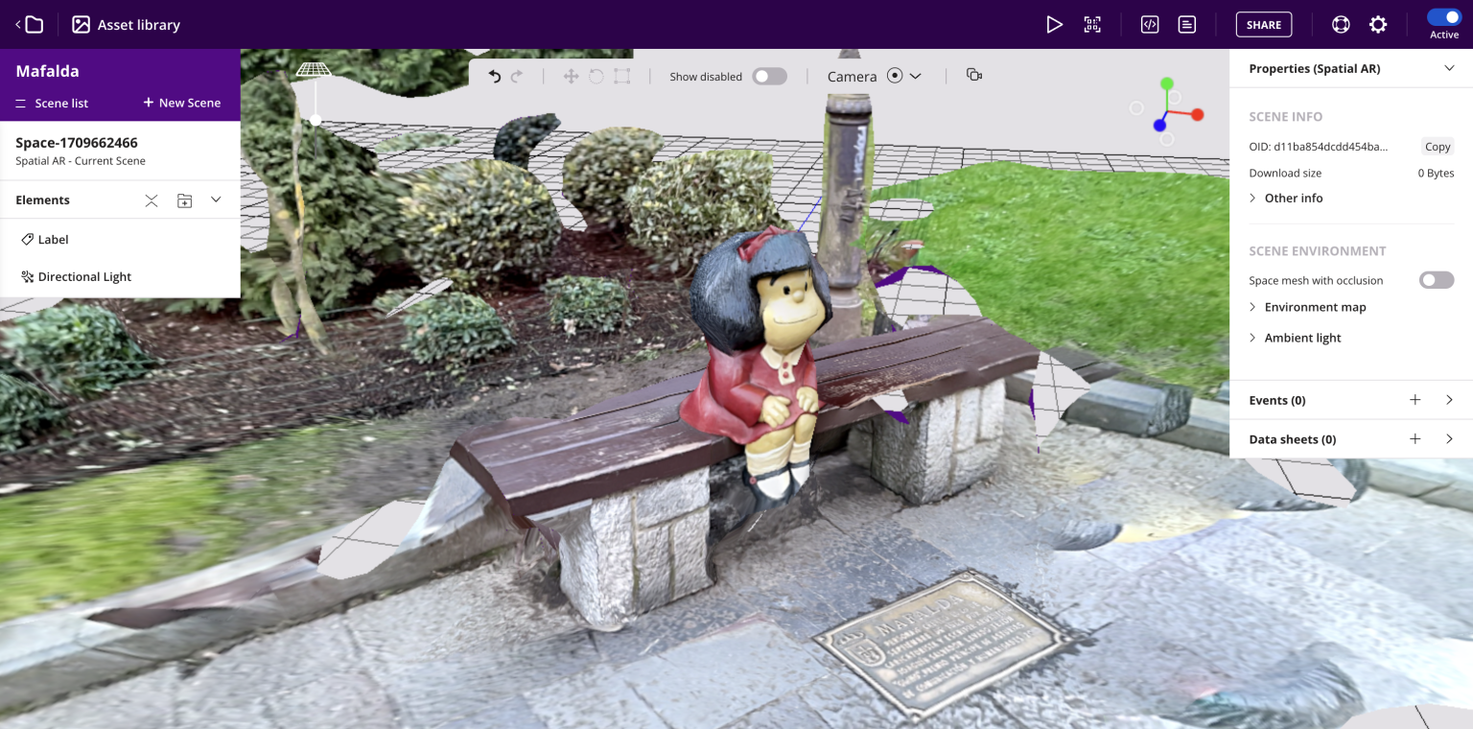The image size is (1473, 729).
Task: Turn on Space mesh with occlusion
Action: coord(1436,279)
